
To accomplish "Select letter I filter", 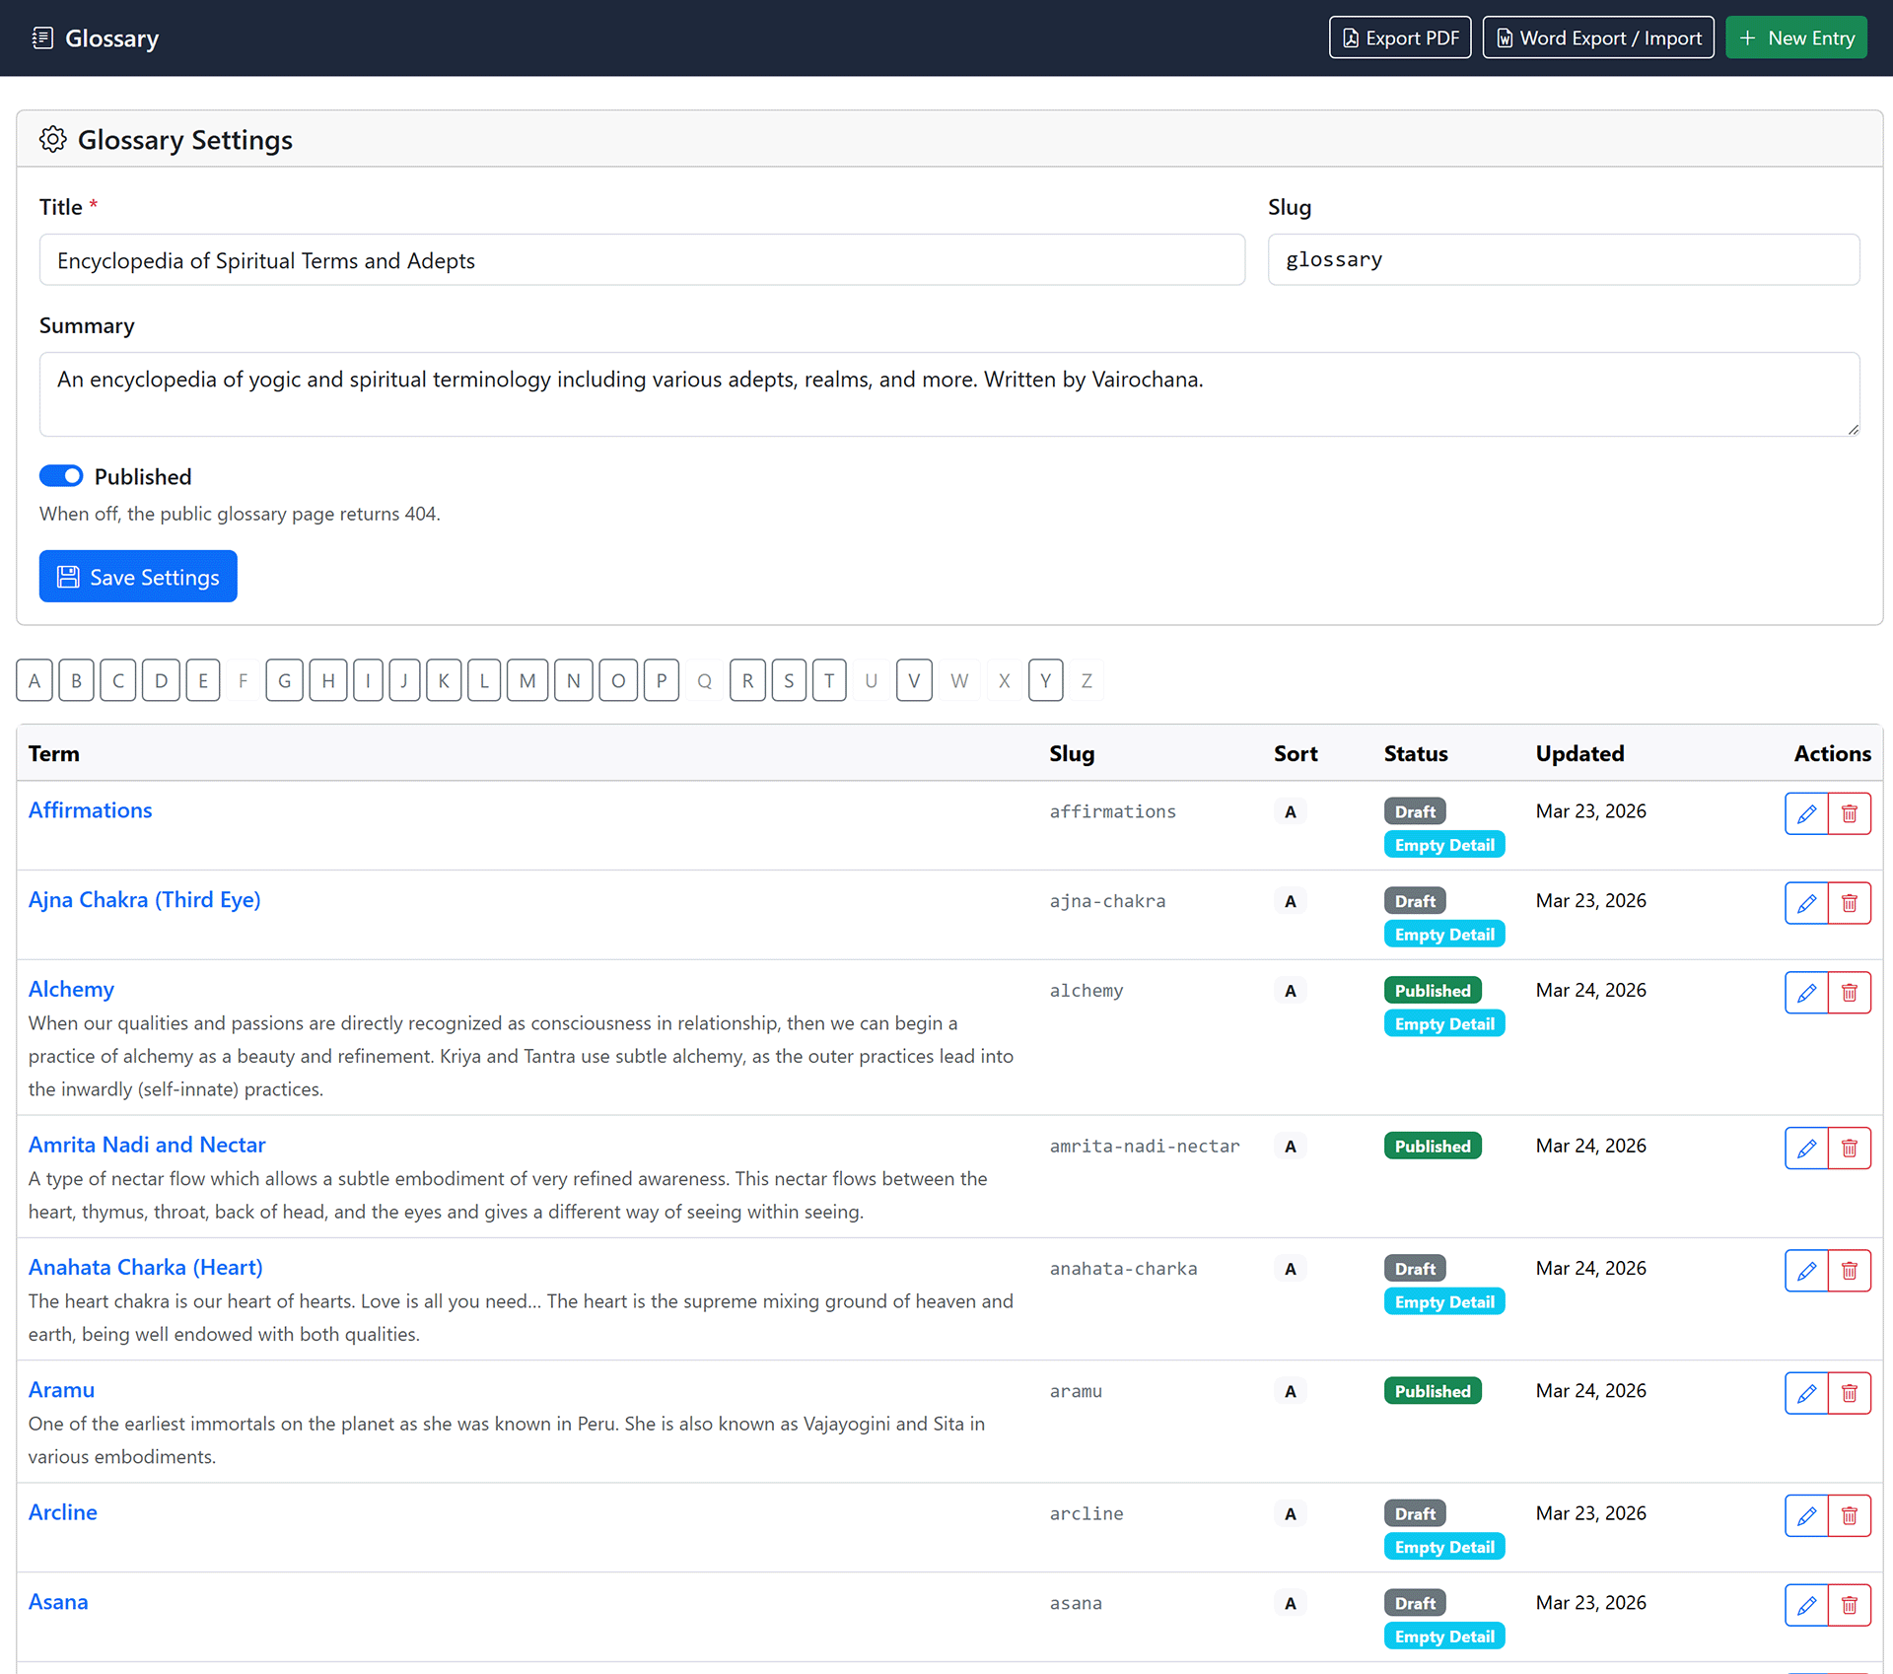I will tap(368, 681).
